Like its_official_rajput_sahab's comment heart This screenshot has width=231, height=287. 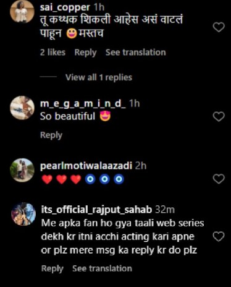[219, 236]
